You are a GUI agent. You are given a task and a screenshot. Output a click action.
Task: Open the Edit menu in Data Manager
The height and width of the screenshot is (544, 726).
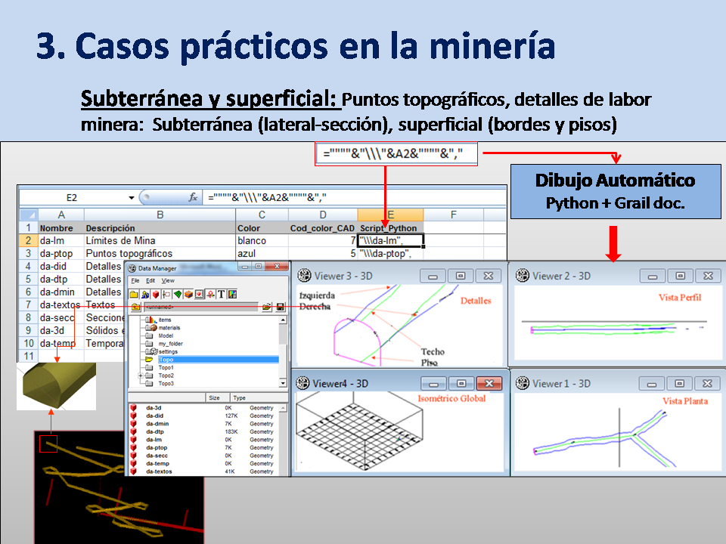click(151, 280)
